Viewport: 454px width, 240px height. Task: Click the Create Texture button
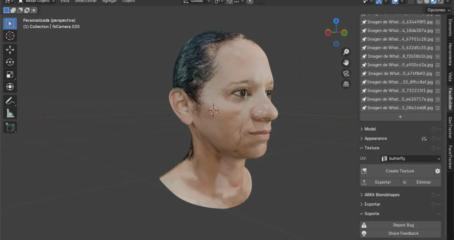click(x=397, y=171)
